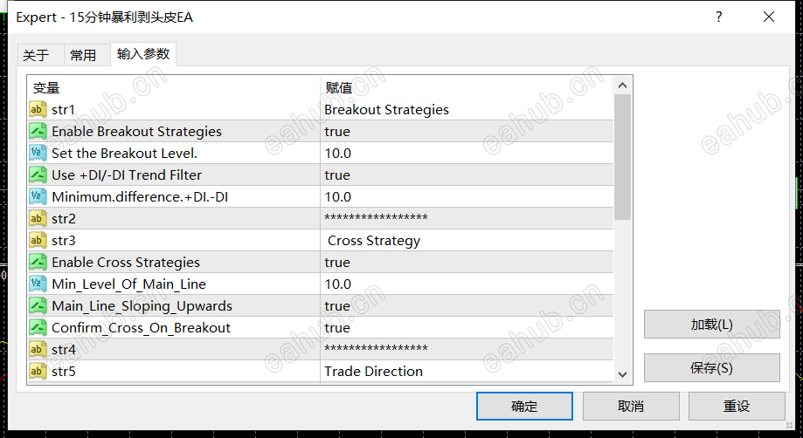Click the string icon beside str3
This screenshot has width=803, height=438.
[38, 240]
